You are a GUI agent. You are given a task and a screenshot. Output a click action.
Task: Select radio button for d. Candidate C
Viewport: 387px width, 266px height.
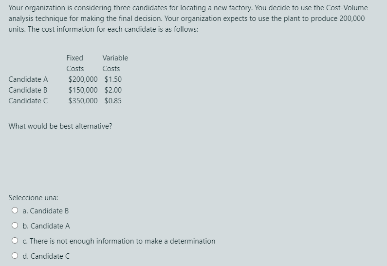coord(15,256)
